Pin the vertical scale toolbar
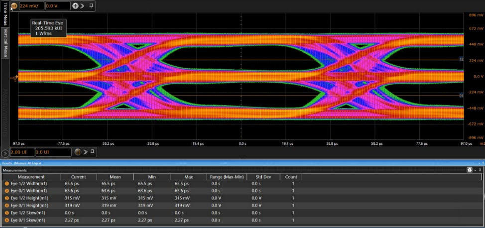485x228 pixels. pyautogui.click(x=91, y=6)
